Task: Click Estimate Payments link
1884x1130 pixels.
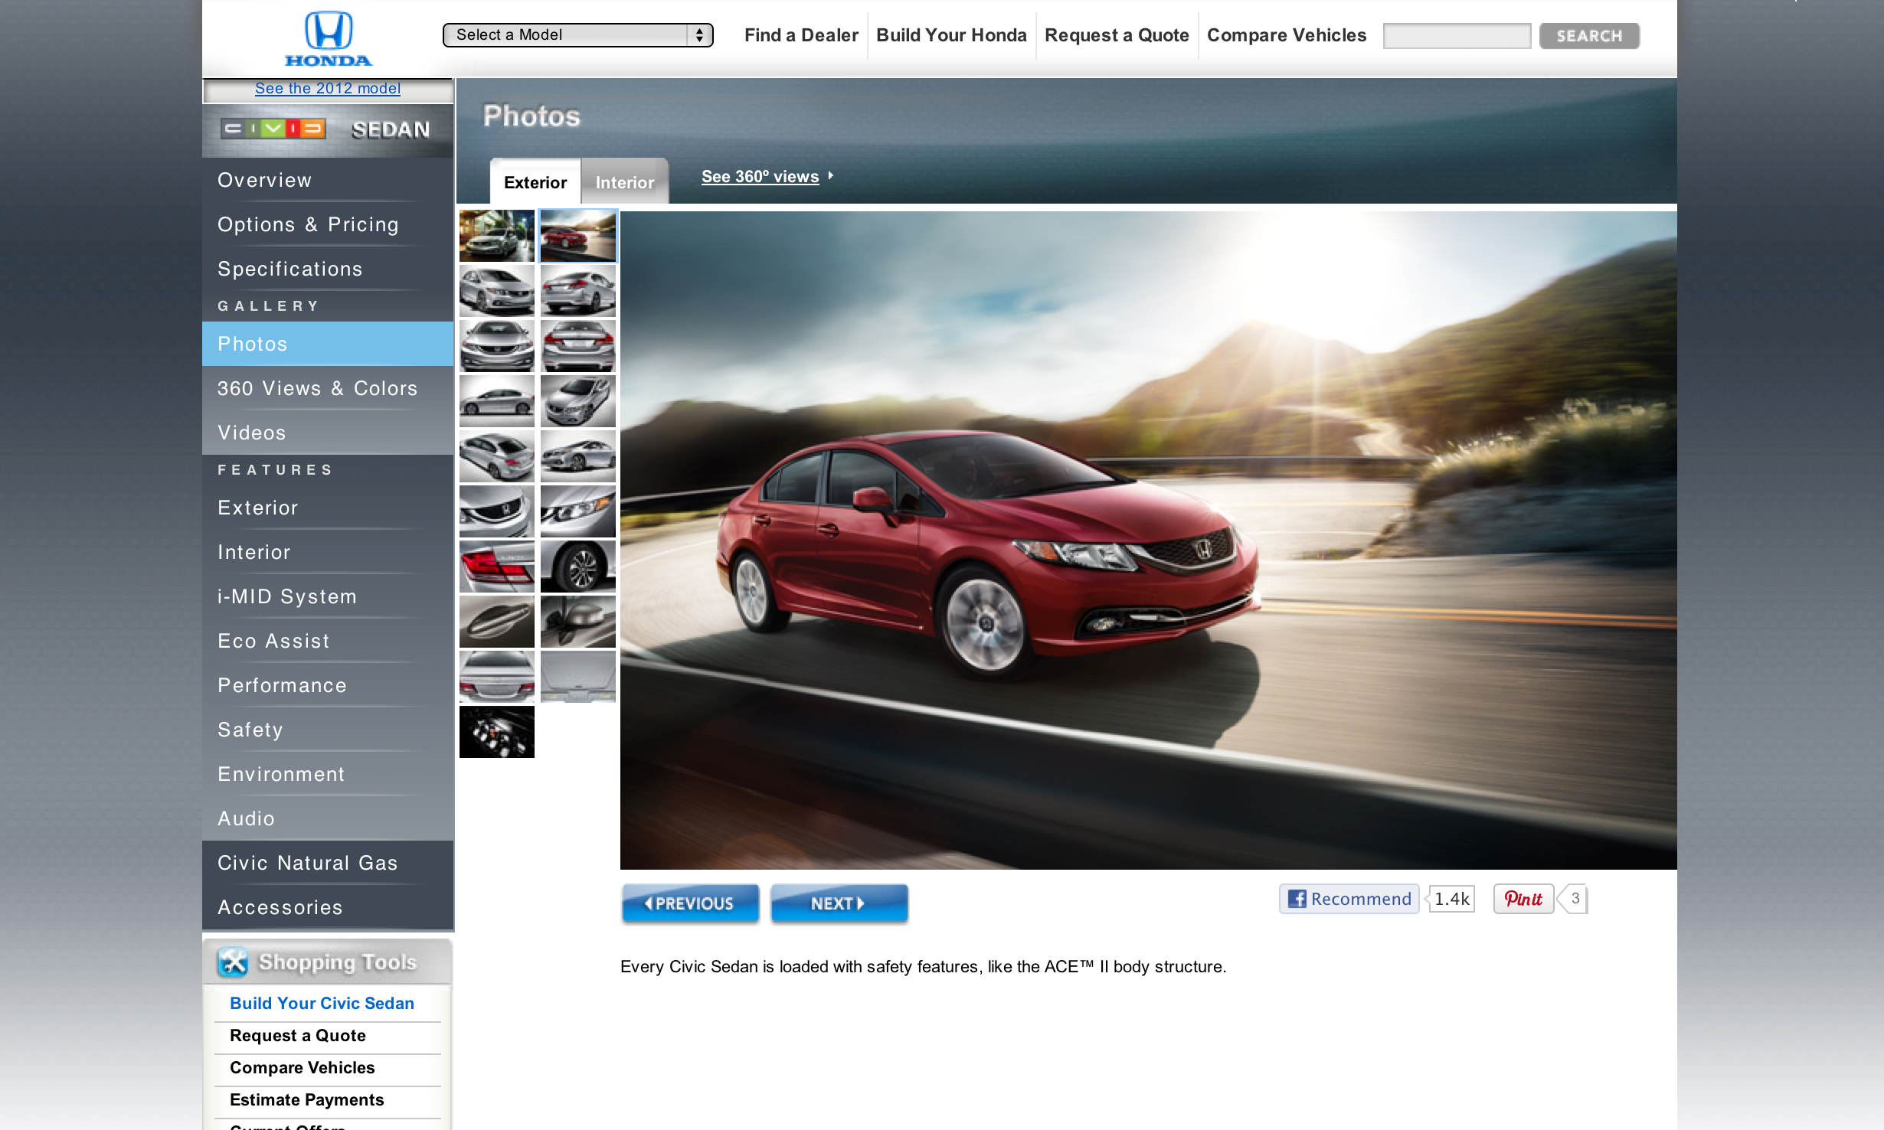Action: (307, 1100)
